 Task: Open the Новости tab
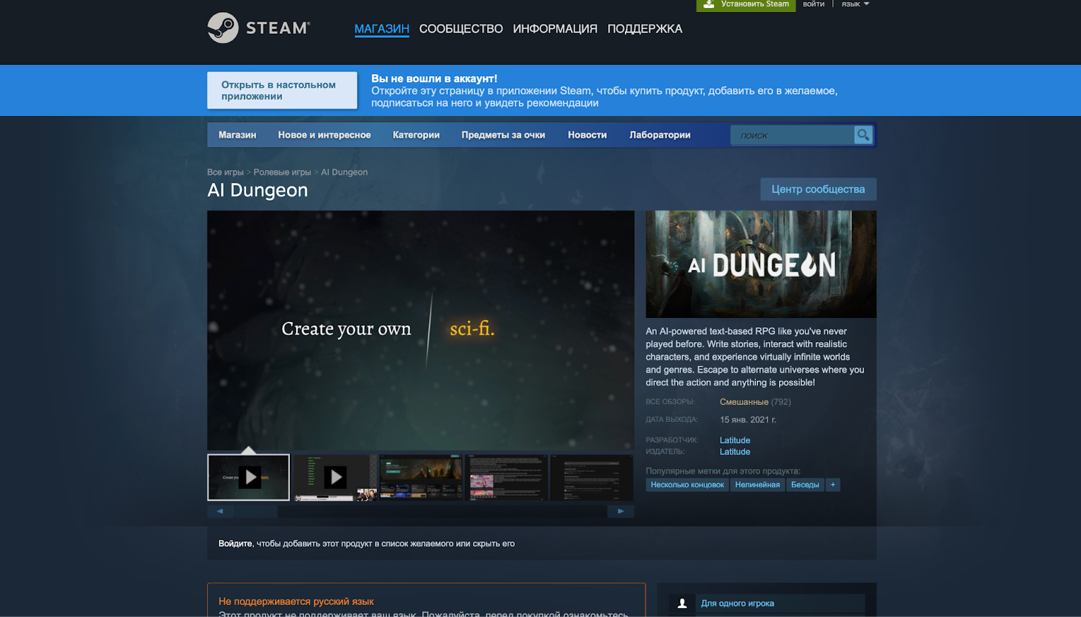587,135
